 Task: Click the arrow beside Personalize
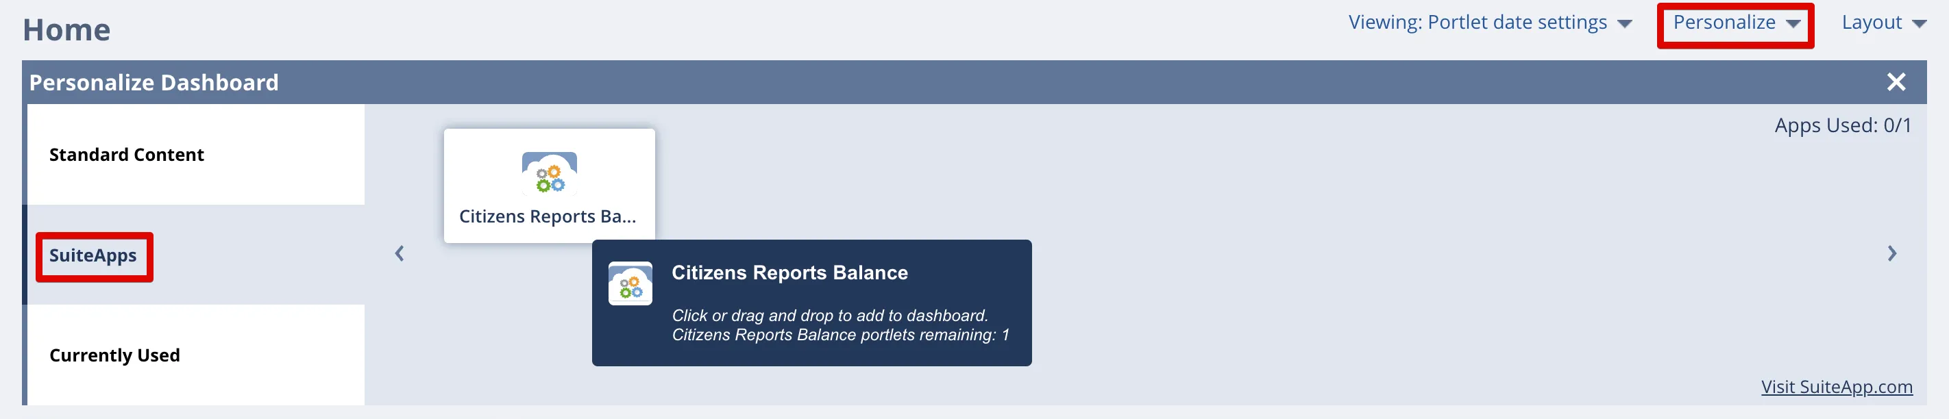coord(1792,23)
